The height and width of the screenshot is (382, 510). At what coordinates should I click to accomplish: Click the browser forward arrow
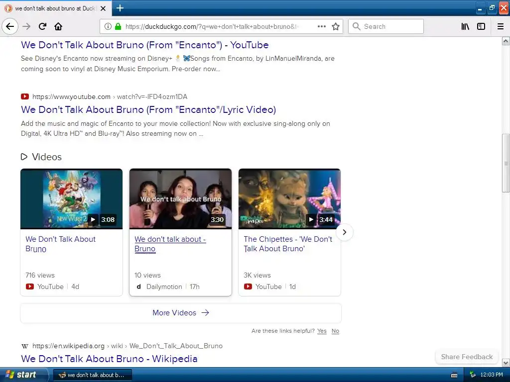coord(26,26)
